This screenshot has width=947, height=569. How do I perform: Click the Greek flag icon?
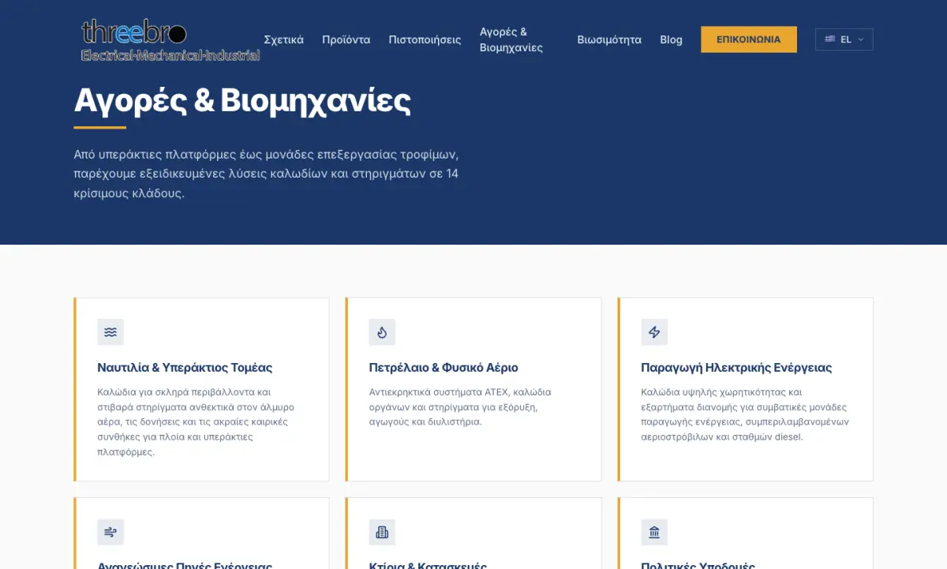click(x=830, y=39)
